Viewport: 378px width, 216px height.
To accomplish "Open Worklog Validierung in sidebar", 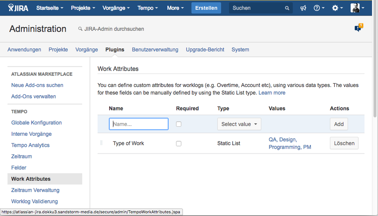I will pyautogui.click(x=34, y=201).
